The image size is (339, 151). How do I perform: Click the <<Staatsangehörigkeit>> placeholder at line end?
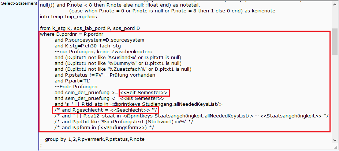[291, 116]
